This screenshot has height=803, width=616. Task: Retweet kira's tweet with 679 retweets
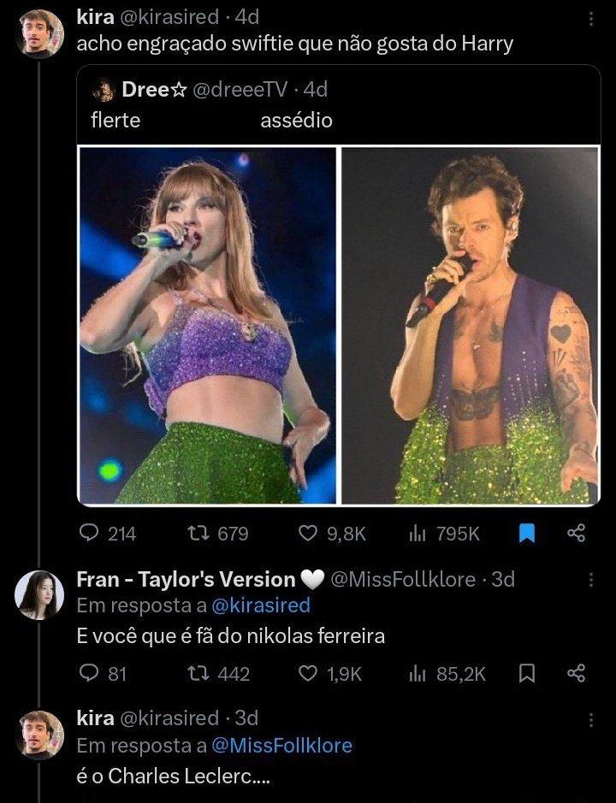[198, 534]
